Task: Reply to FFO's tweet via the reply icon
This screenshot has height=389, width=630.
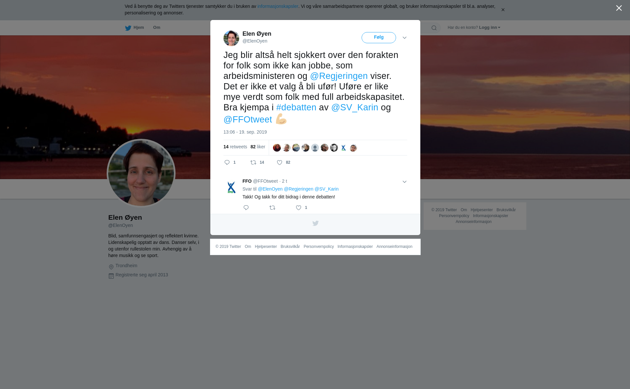Action: point(246,208)
